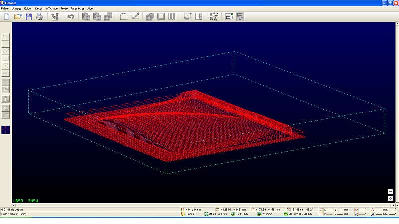Click the sidebar object frame tool
Viewport: 399px width, 224px height.
pos(6,90)
